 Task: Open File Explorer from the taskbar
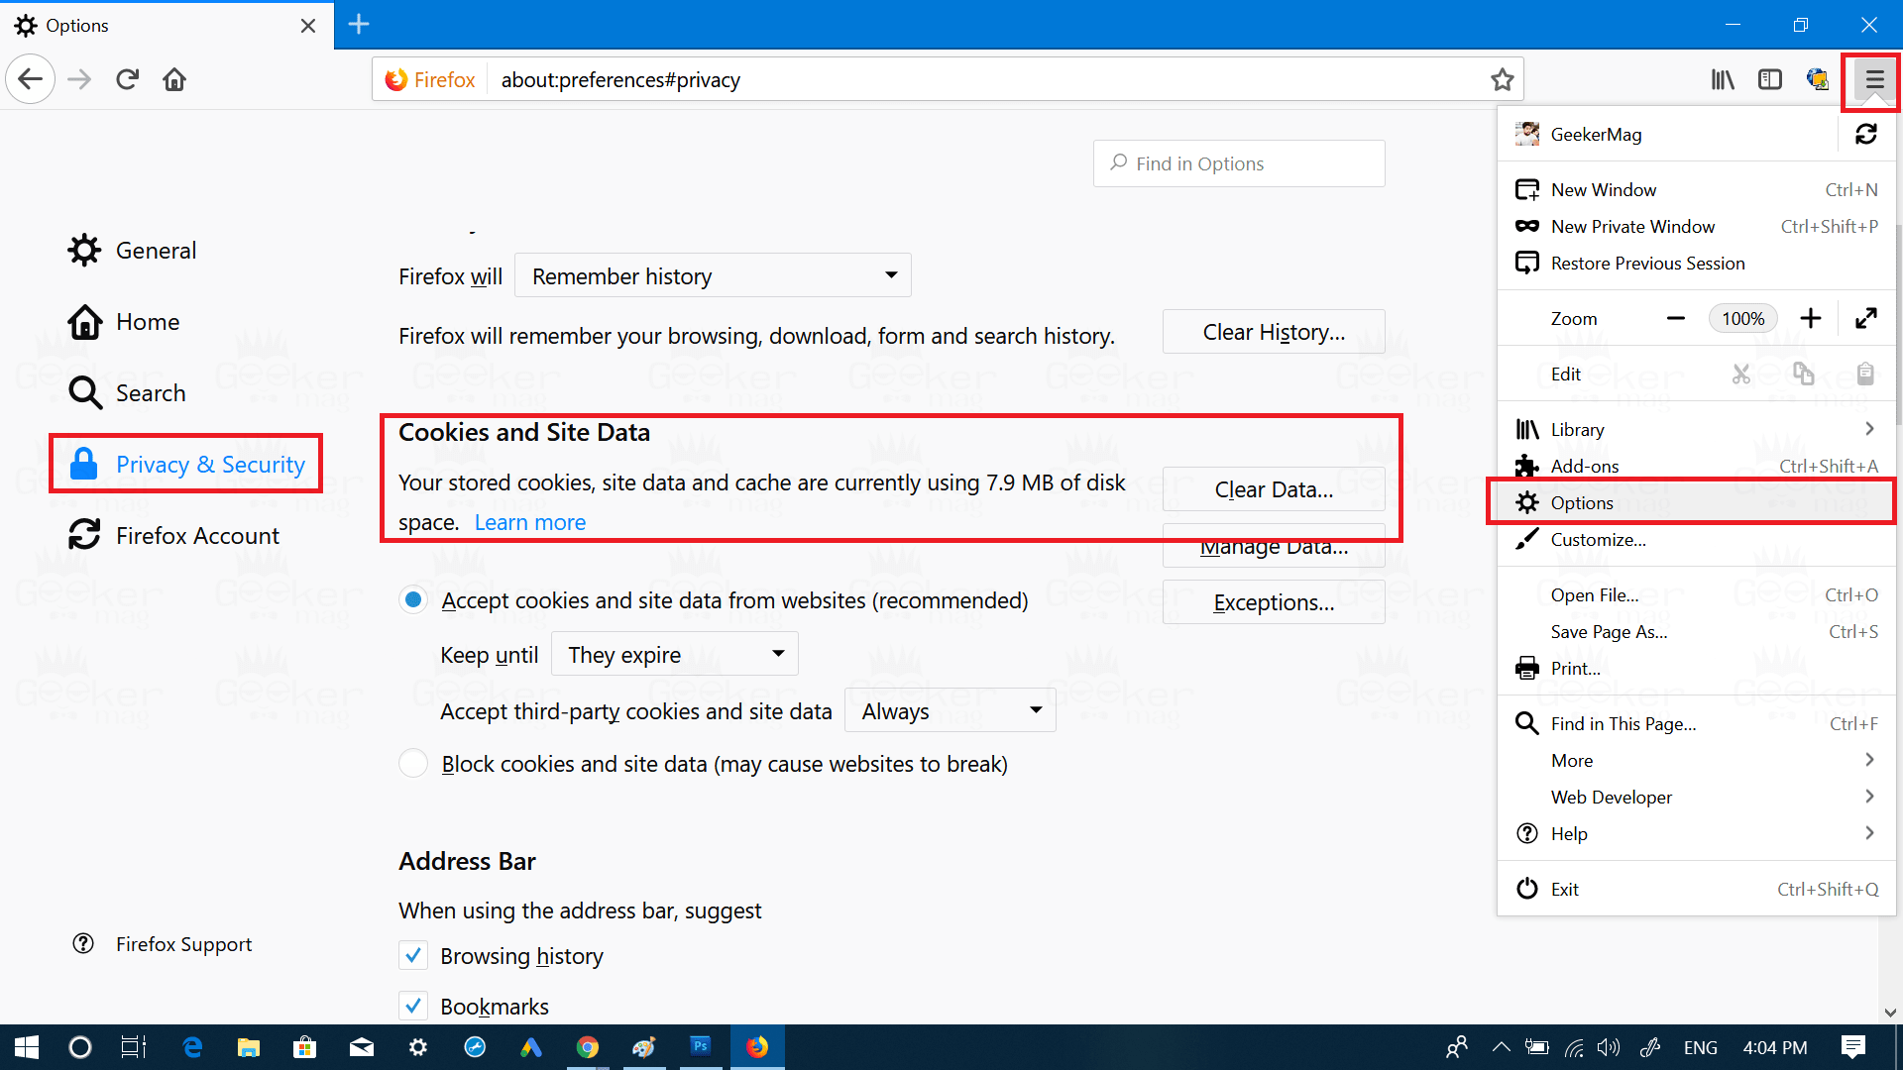(249, 1047)
